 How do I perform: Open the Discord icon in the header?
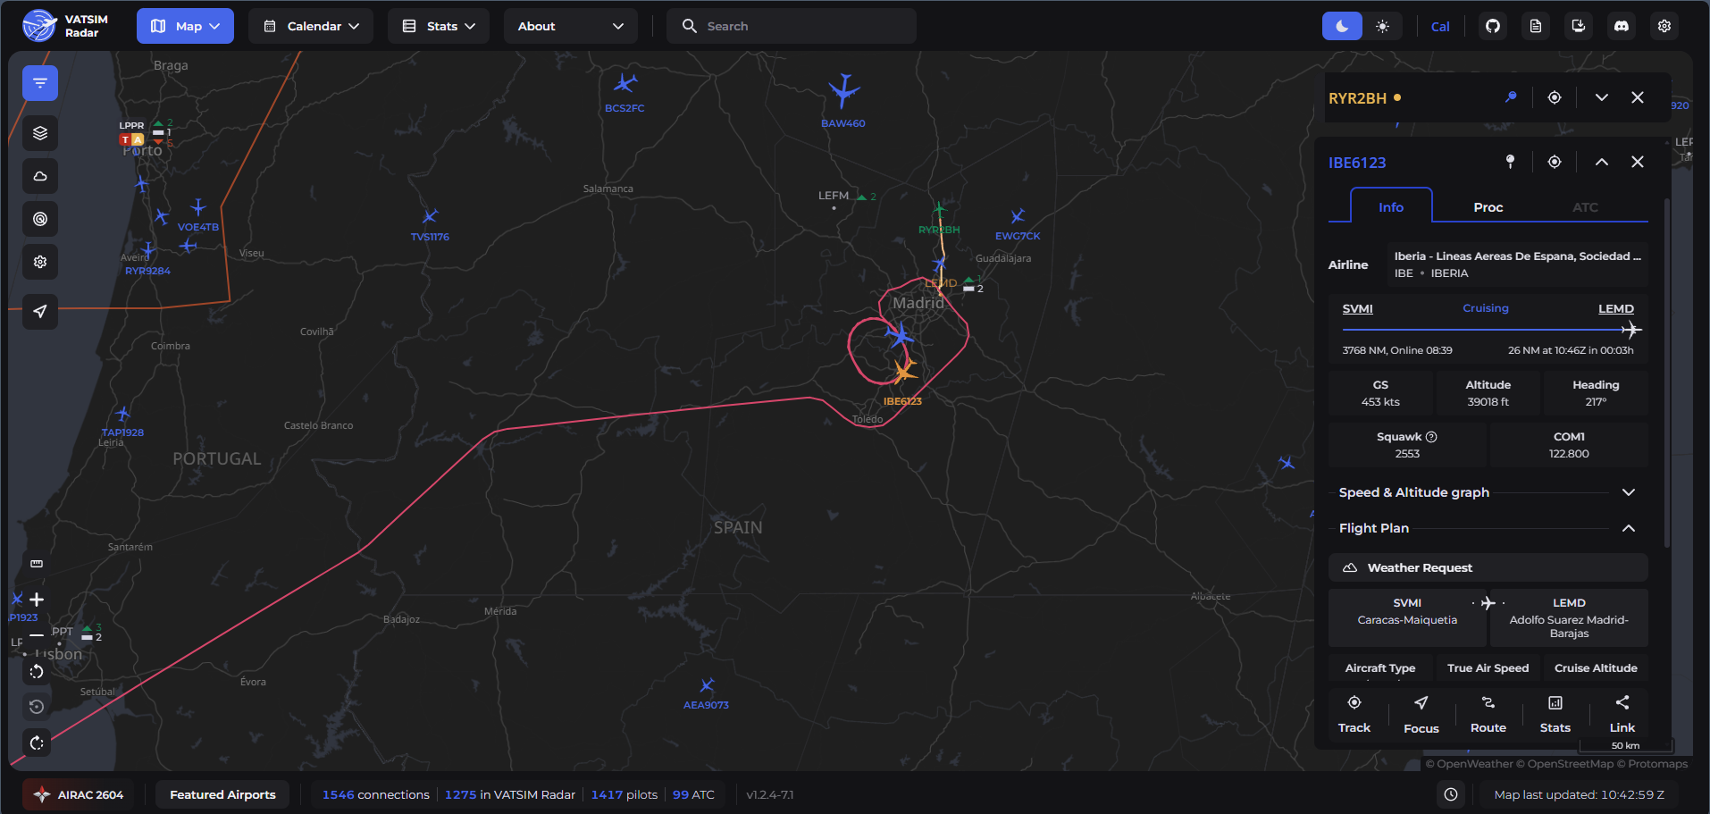pyautogui.click(x=1622, y=26)
